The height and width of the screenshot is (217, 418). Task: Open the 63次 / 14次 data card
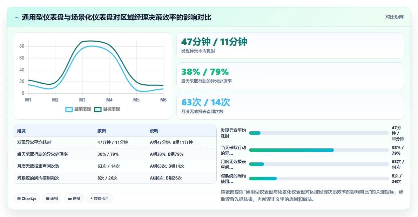pyautogui.click(x=290, y=106)
